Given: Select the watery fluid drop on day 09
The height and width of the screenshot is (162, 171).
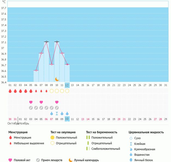Looking at the screenshot, I should (x=52, y=114).
